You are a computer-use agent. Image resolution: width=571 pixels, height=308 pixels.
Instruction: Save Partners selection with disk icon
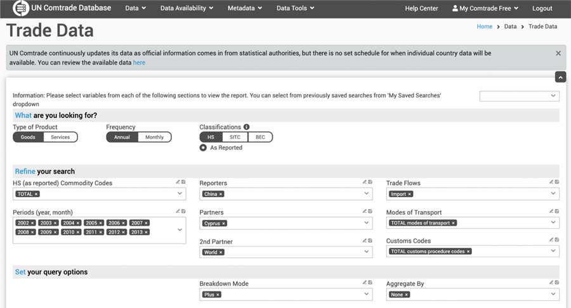click(370, 211)
